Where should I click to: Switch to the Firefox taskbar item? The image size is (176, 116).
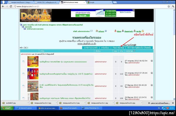pos(70,108)
